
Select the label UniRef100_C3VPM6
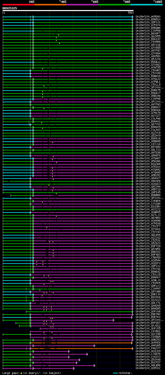pyautogui.click(x=148, y=99)
